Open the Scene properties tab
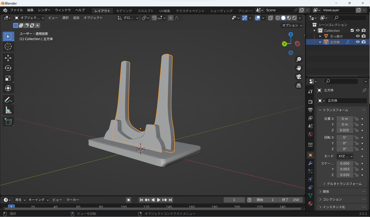This screenshot has height=217, width=370. (x=310, y=126)
